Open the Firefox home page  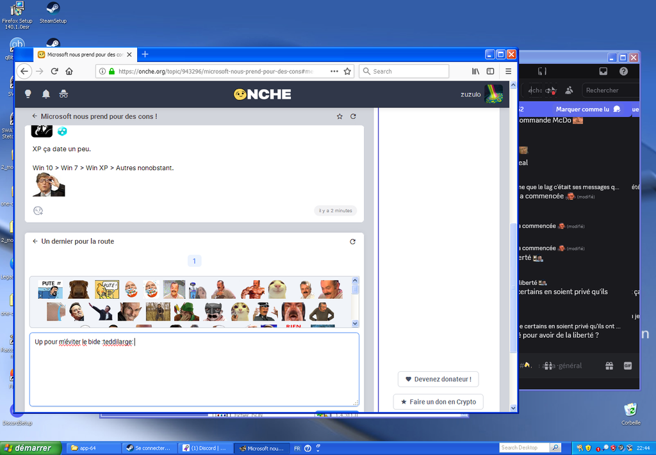click(69, 72)
